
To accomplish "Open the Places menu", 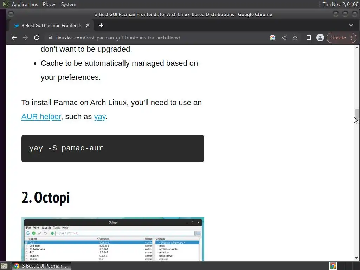I will (x=49, y=4).
